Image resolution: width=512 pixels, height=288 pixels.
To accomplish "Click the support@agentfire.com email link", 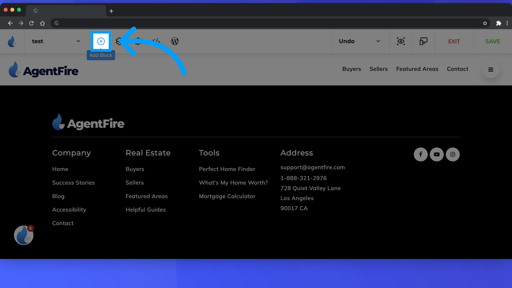I will pos(313,167).
